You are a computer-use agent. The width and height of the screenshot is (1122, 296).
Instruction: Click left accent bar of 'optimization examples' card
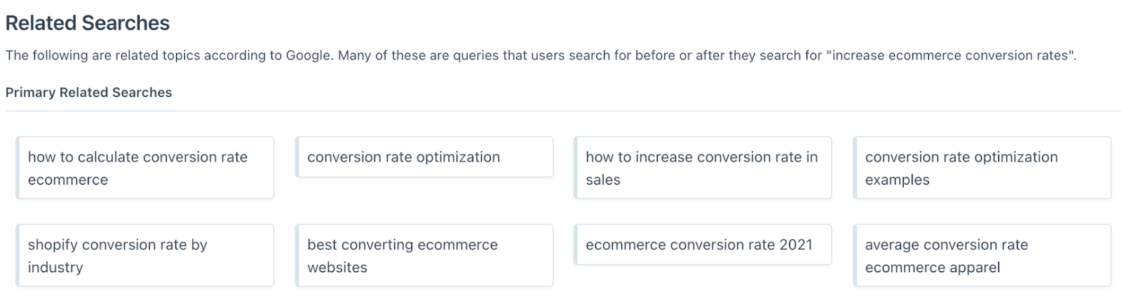click(855, 168)
